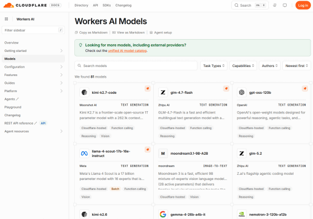Toggle the theme icon in header
The image size is (313, 219).
(274, 5)
